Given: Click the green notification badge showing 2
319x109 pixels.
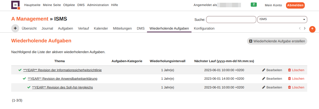Looking at the screenshot, I should (254, 5).
